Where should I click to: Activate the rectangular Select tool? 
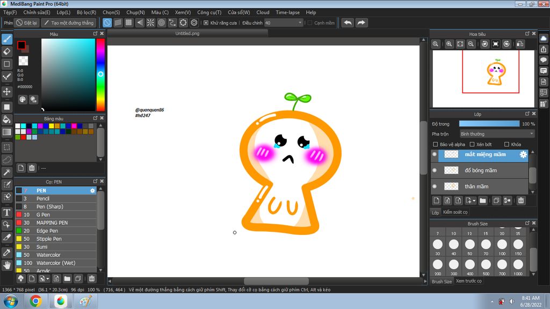pyautogui.click(x=7, y=148)
